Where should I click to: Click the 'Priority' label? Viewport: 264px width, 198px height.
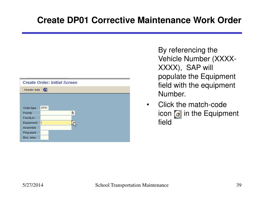click(x=27, y=113)
